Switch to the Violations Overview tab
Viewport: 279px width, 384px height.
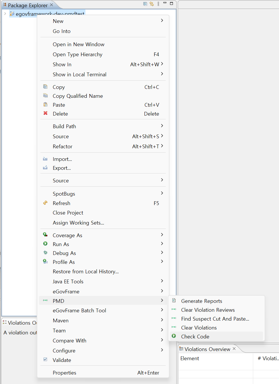coord(207,349)
